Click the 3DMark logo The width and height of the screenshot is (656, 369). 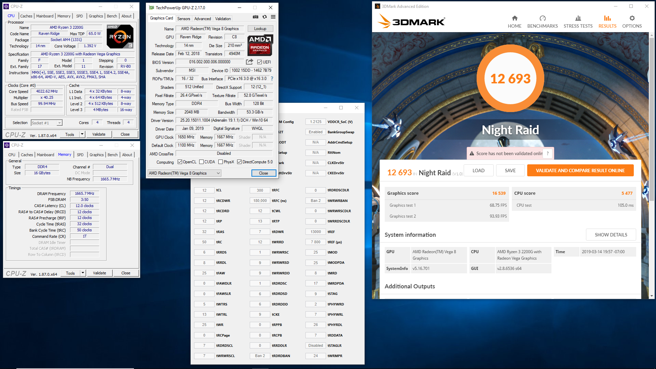click(411, 22)
